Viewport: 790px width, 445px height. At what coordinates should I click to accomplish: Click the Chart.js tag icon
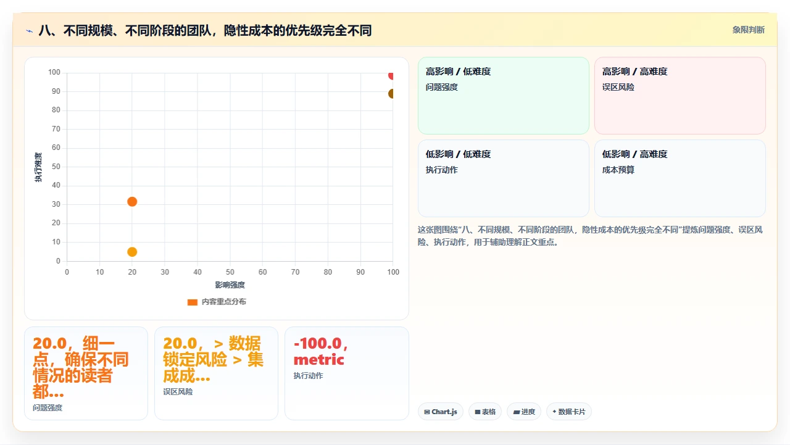click(x=427, y=412)
